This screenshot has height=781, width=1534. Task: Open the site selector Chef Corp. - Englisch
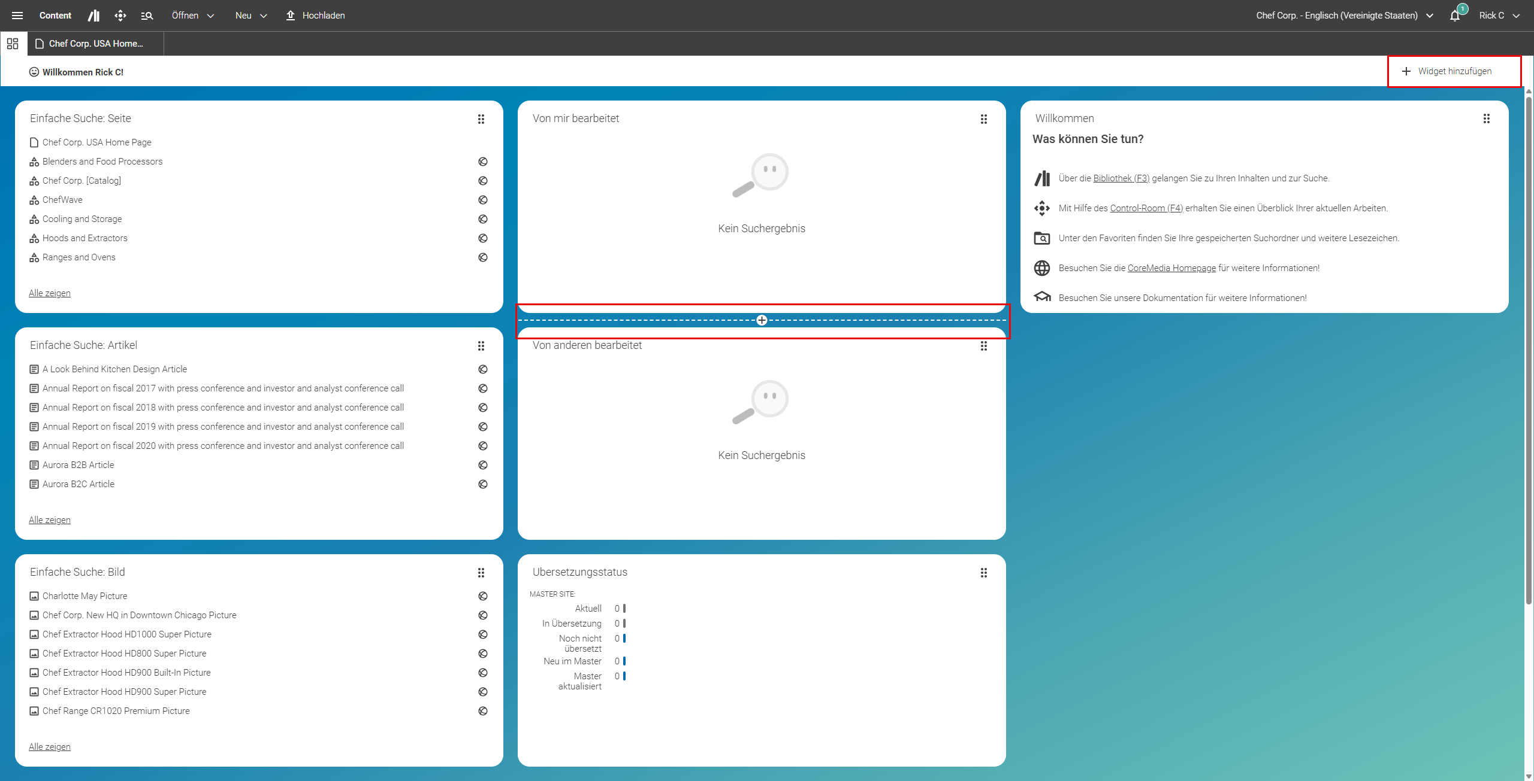1344,16
